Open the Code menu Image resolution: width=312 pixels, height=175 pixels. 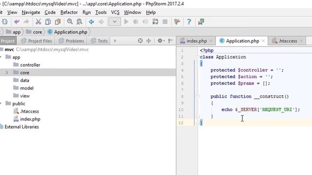50,13
